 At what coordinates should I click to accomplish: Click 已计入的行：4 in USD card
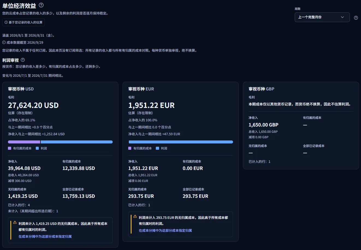(x=19, y=205)
